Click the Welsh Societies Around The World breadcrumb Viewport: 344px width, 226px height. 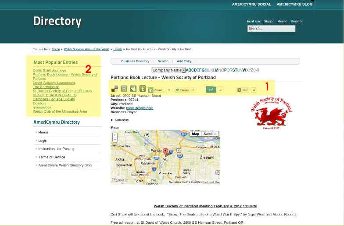pos(86,49)
